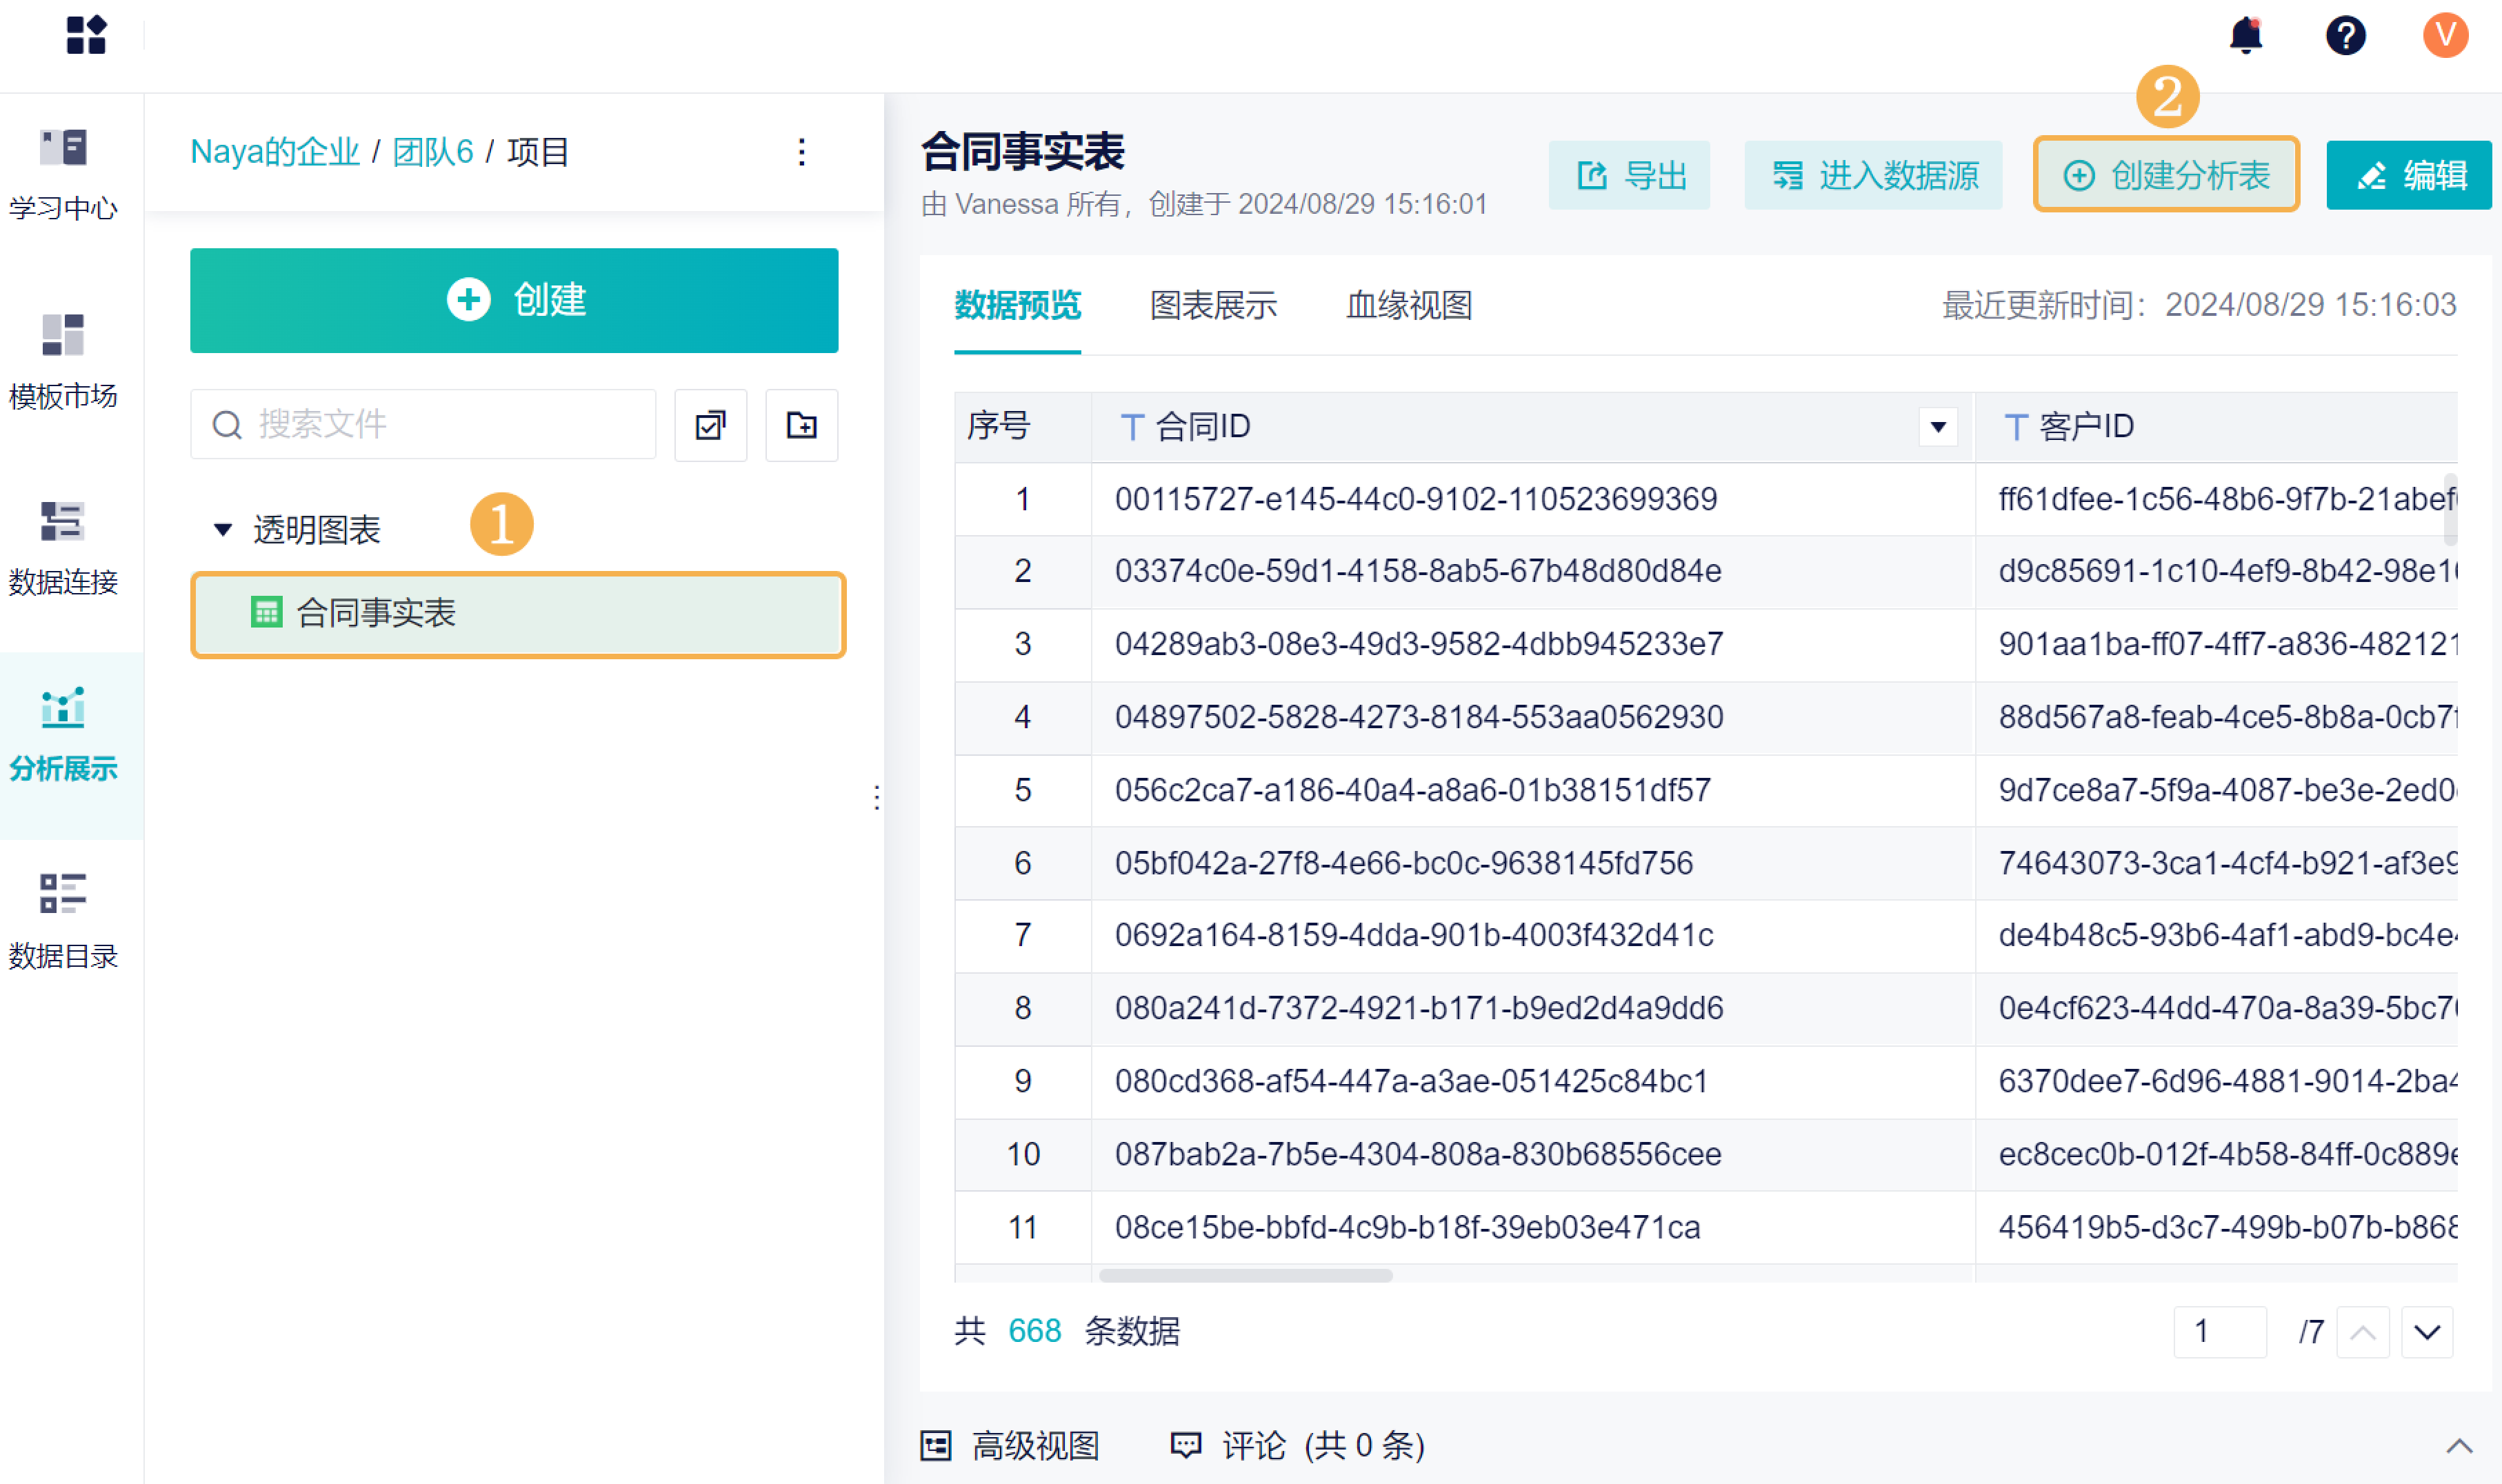Go to 学习中心 in sidebar

click(63, 175)
